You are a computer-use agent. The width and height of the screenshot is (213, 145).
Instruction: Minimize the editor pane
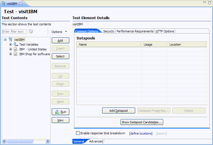[x=205, y=2]
